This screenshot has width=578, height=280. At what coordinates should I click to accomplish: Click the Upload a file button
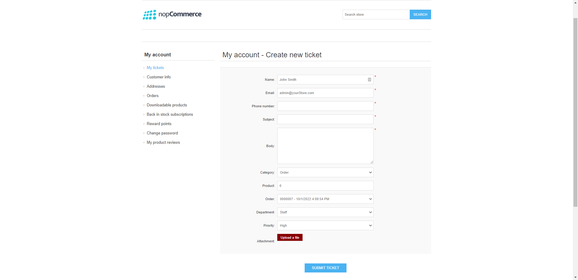click(290, 238)
